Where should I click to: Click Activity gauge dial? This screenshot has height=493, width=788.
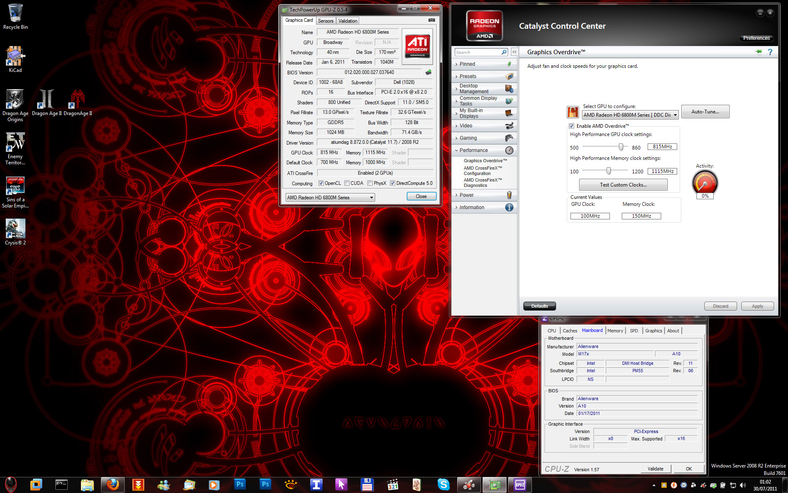point(705,182)
